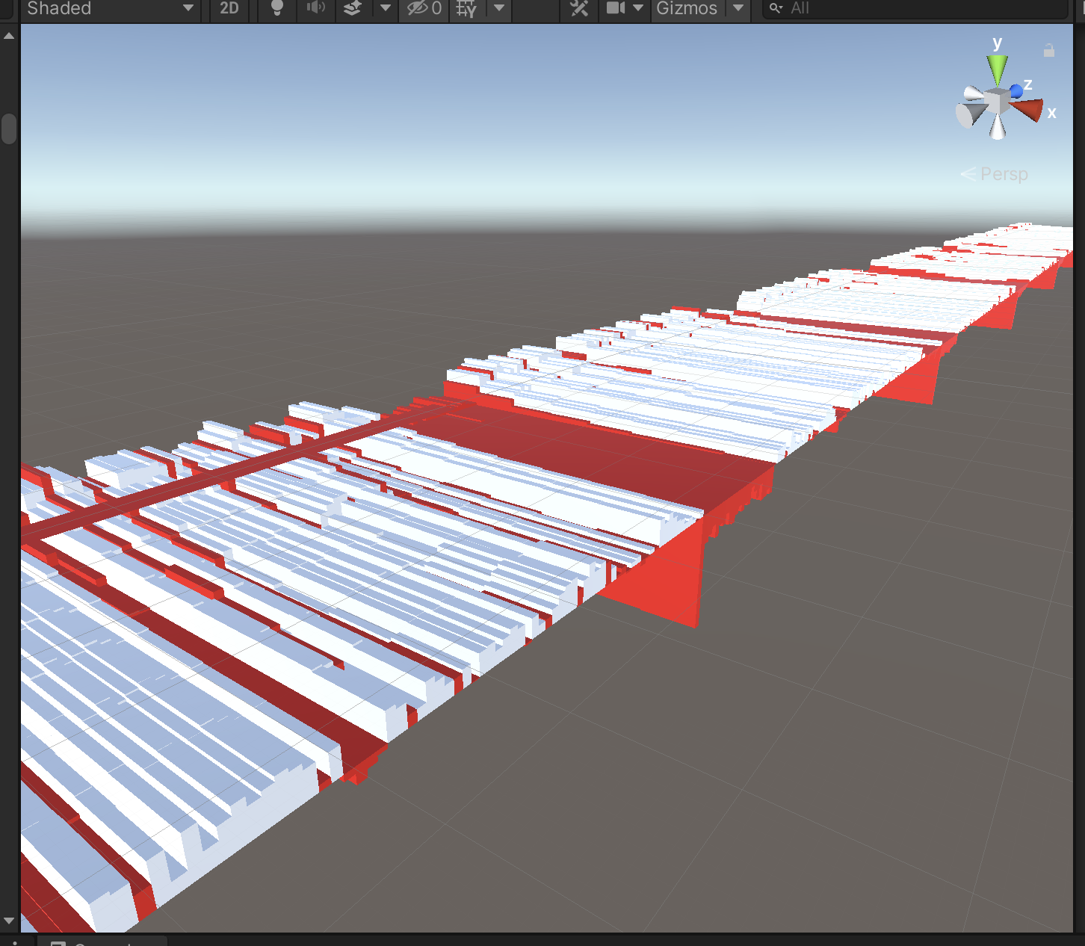Click the green Y axis gizmo cone
Viewport: 1085px width, 946px height.
point(997,69)
